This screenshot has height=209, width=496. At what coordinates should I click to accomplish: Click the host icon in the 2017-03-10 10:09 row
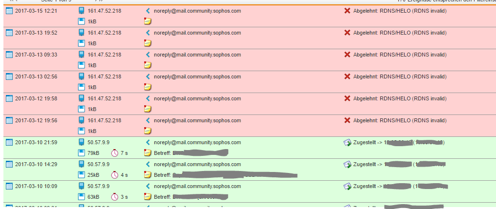(x=82, y=186)
